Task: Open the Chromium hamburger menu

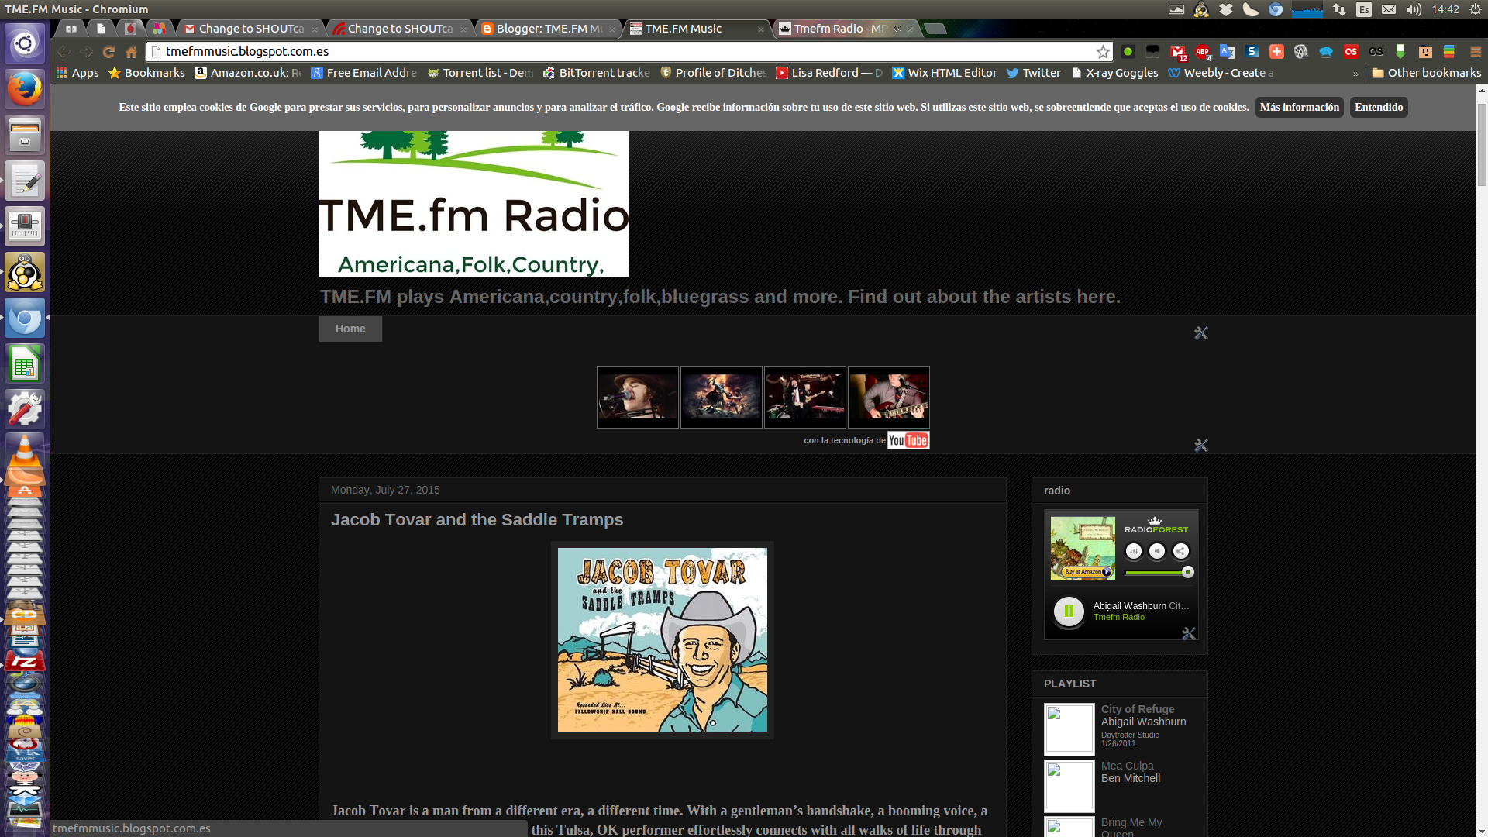Action: pos(1475,52)
